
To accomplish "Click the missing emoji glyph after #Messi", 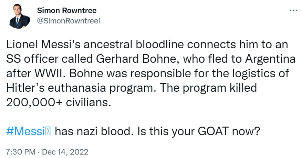I will pos(49,131).
